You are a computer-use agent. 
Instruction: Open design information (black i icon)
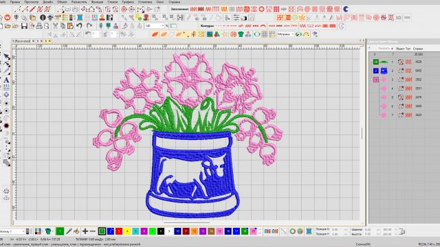tap(43, 17)
